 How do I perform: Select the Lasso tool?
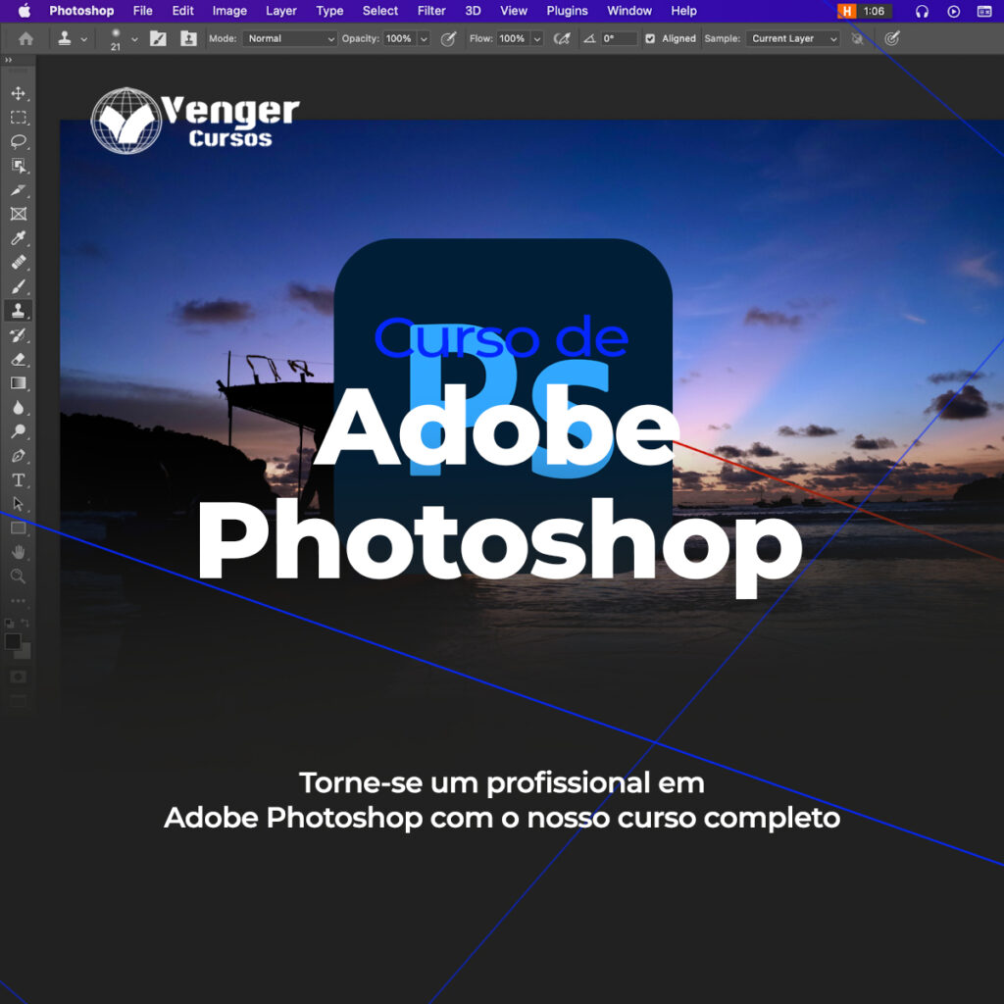[18, 141]
